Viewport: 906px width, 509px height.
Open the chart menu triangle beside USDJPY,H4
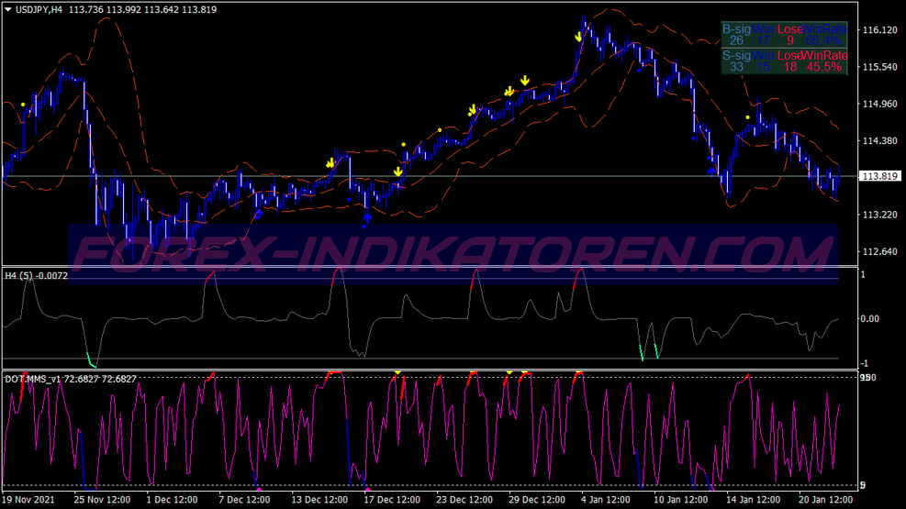[8, 9]
